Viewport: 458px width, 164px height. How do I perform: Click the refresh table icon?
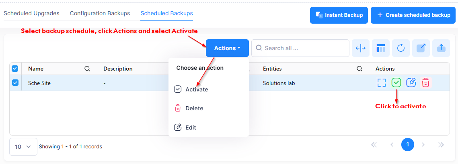pos(401,48)
